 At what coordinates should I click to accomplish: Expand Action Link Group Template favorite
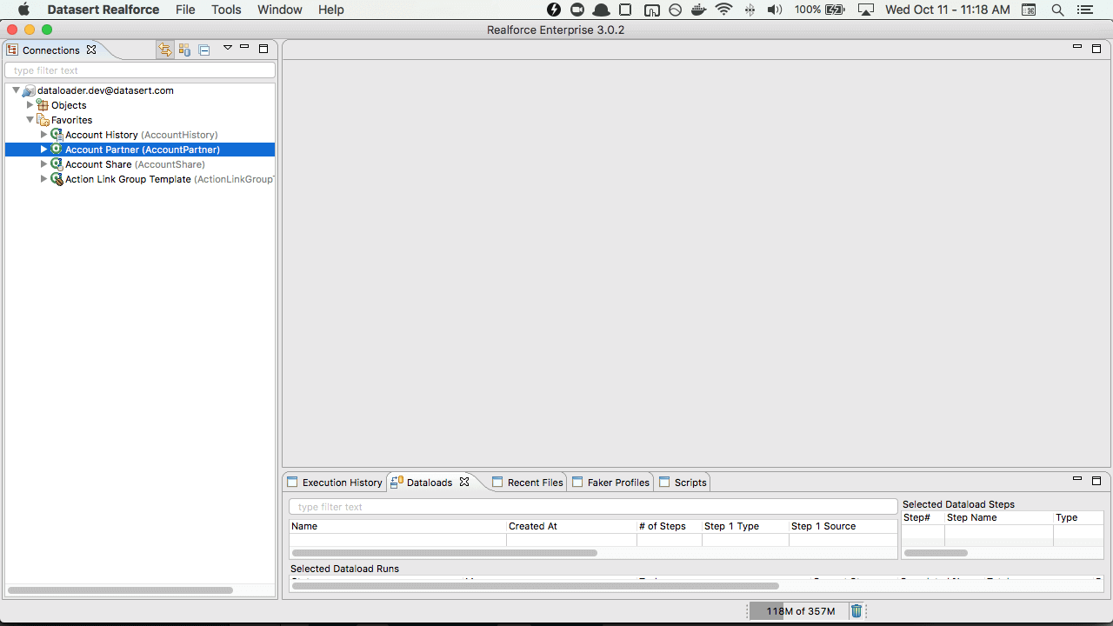(43, 179)
